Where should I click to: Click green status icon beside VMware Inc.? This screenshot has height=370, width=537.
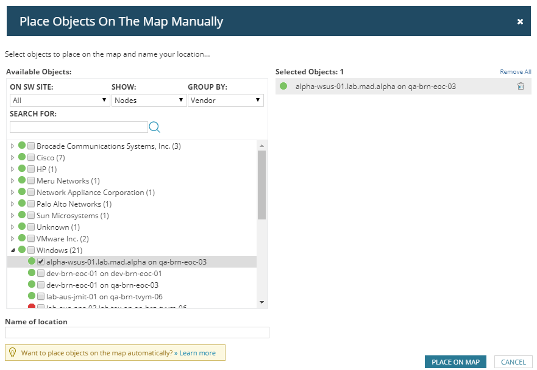(x=22, y=238)
